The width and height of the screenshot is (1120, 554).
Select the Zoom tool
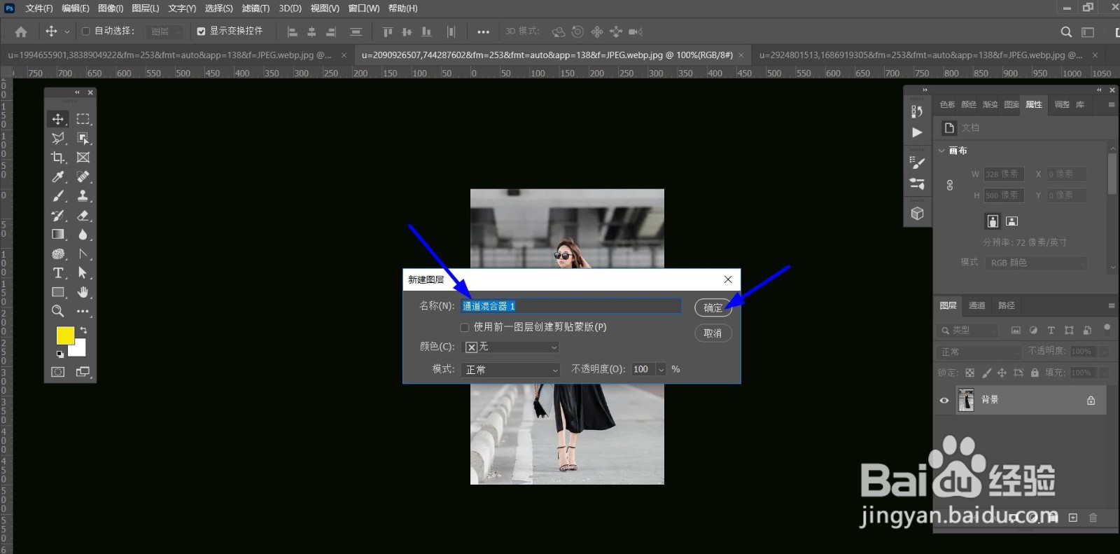(x=58, y=311)
